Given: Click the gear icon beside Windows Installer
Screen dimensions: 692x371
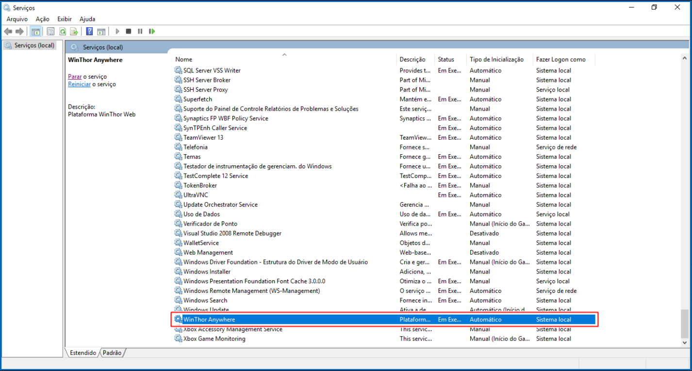Looking at the screenshot, I should (178, 272).
